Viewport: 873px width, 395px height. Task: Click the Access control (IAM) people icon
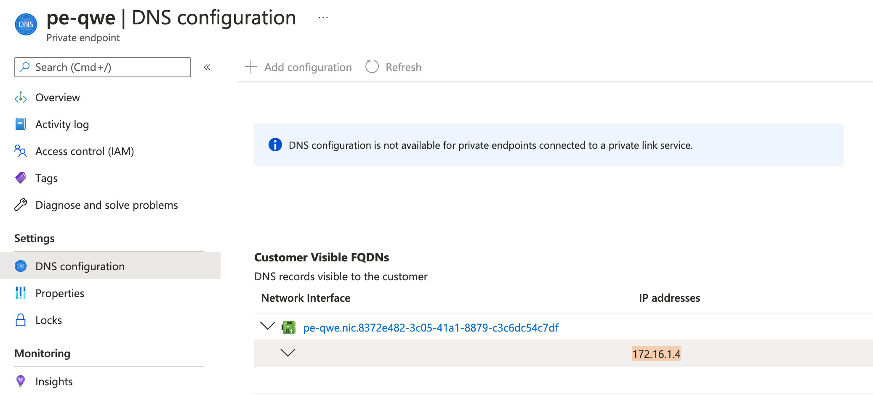[x=21, y=151]
